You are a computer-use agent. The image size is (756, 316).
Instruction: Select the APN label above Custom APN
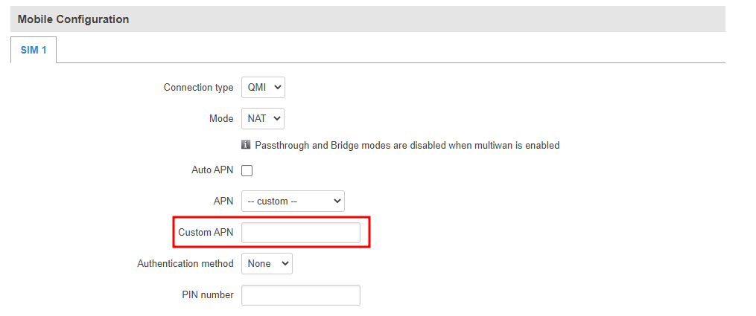click(x=223, y=201)
